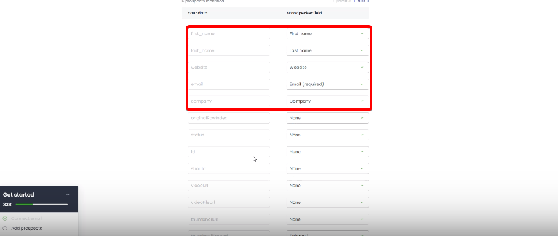The height and width of the screenshot is (236, 558).
Task: Expand dropdown next to status field
Action: (x=327, y=135)
